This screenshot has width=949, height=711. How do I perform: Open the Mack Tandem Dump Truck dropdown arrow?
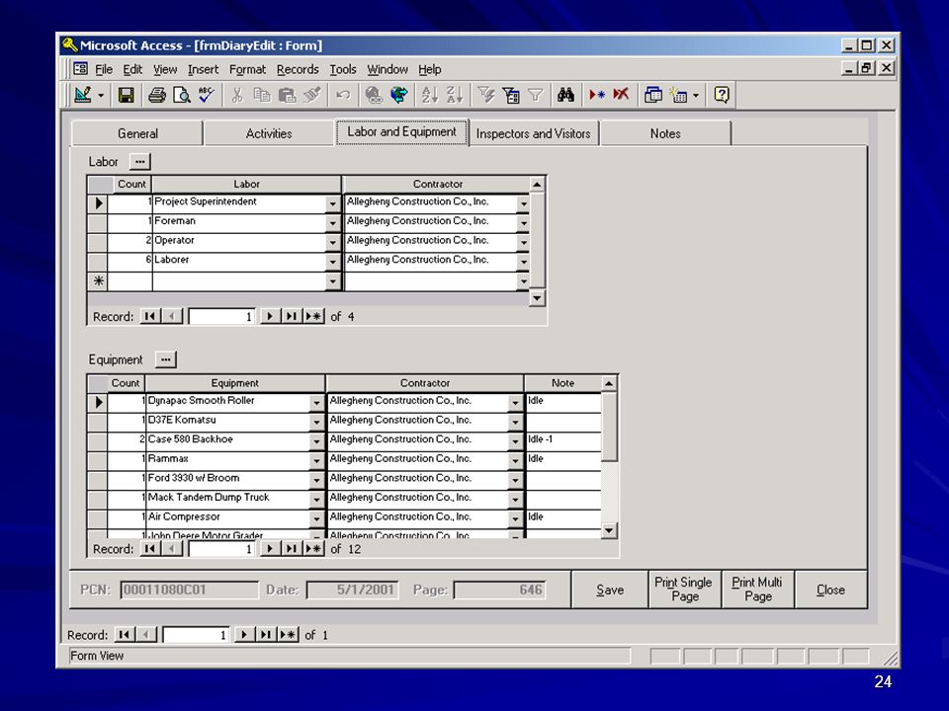(x=316, y=500)
